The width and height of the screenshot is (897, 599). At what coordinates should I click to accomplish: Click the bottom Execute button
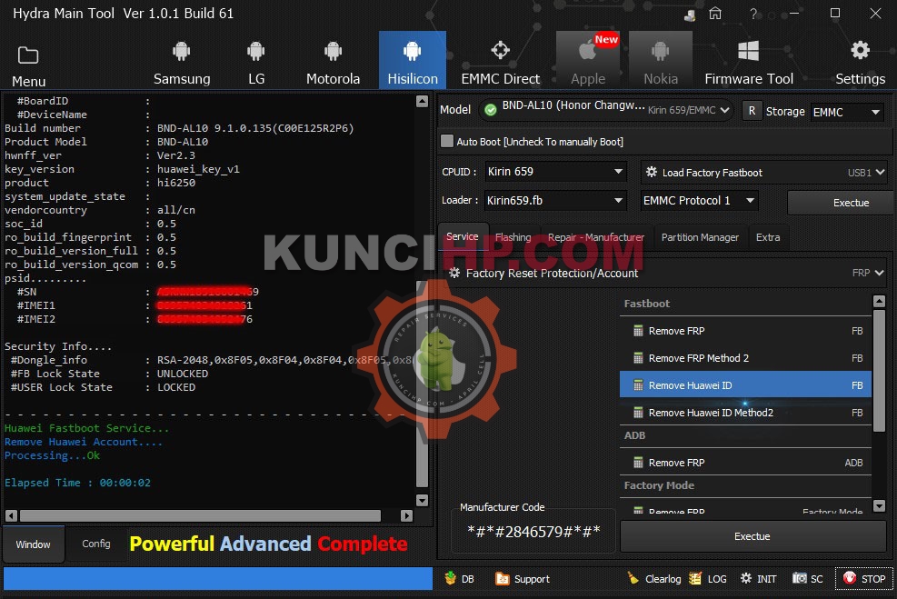[x=752, y=536]
